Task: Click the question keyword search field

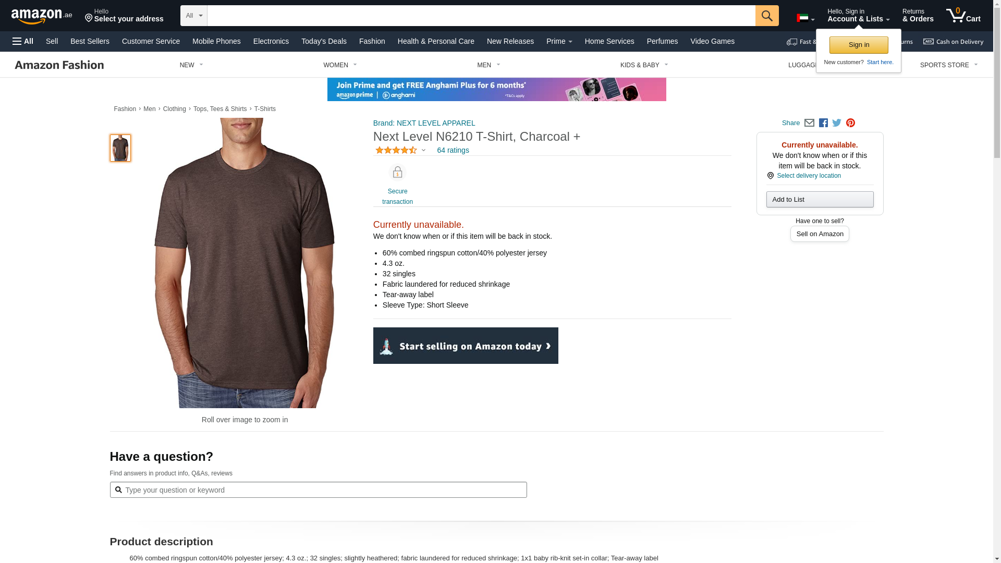Action: (318, 490)
